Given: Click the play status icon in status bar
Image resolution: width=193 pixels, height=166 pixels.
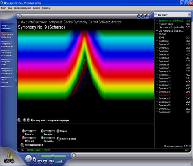Looking at the screenshot, I should (x=23, y=150).
